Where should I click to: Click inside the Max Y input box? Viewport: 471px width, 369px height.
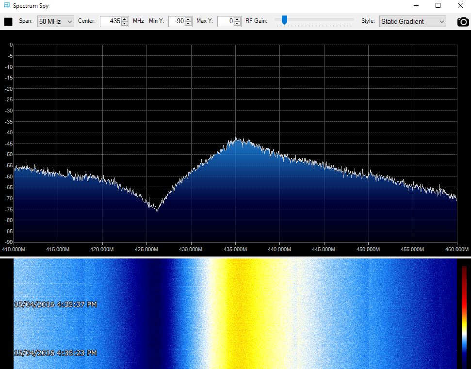point(225,21)
